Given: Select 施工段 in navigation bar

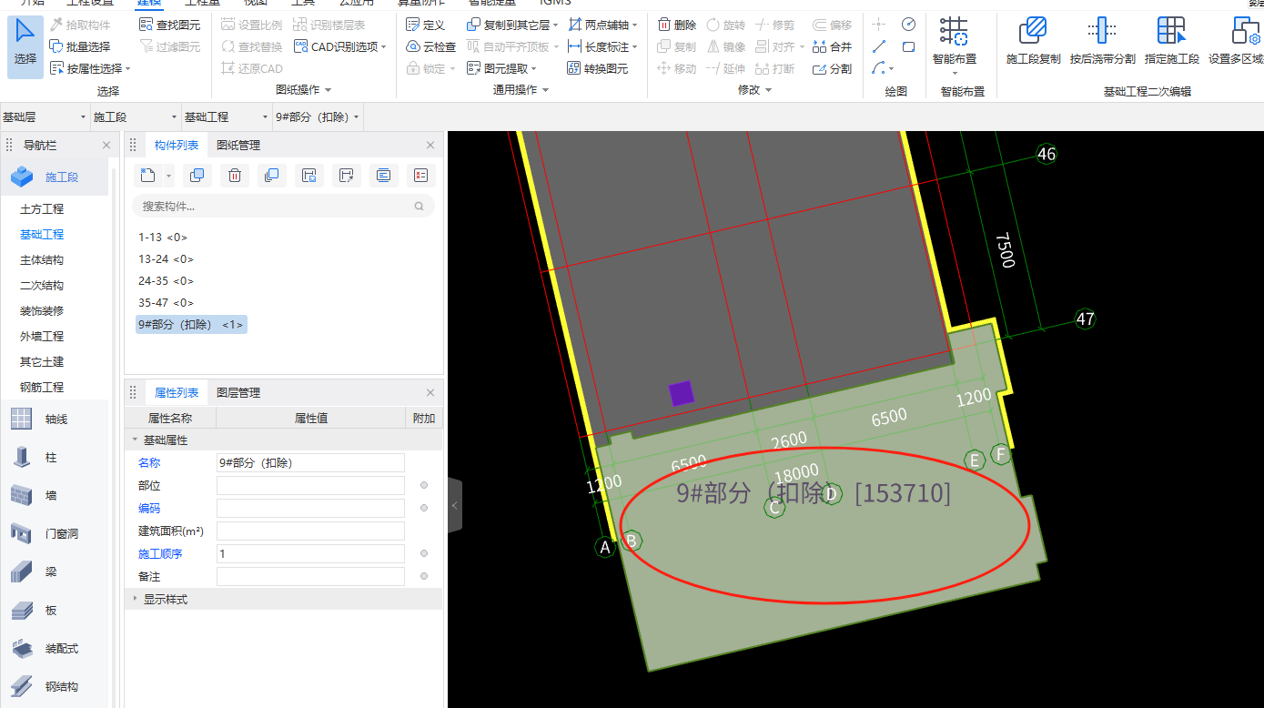Looking at the screenshot, I should (55, 177).
